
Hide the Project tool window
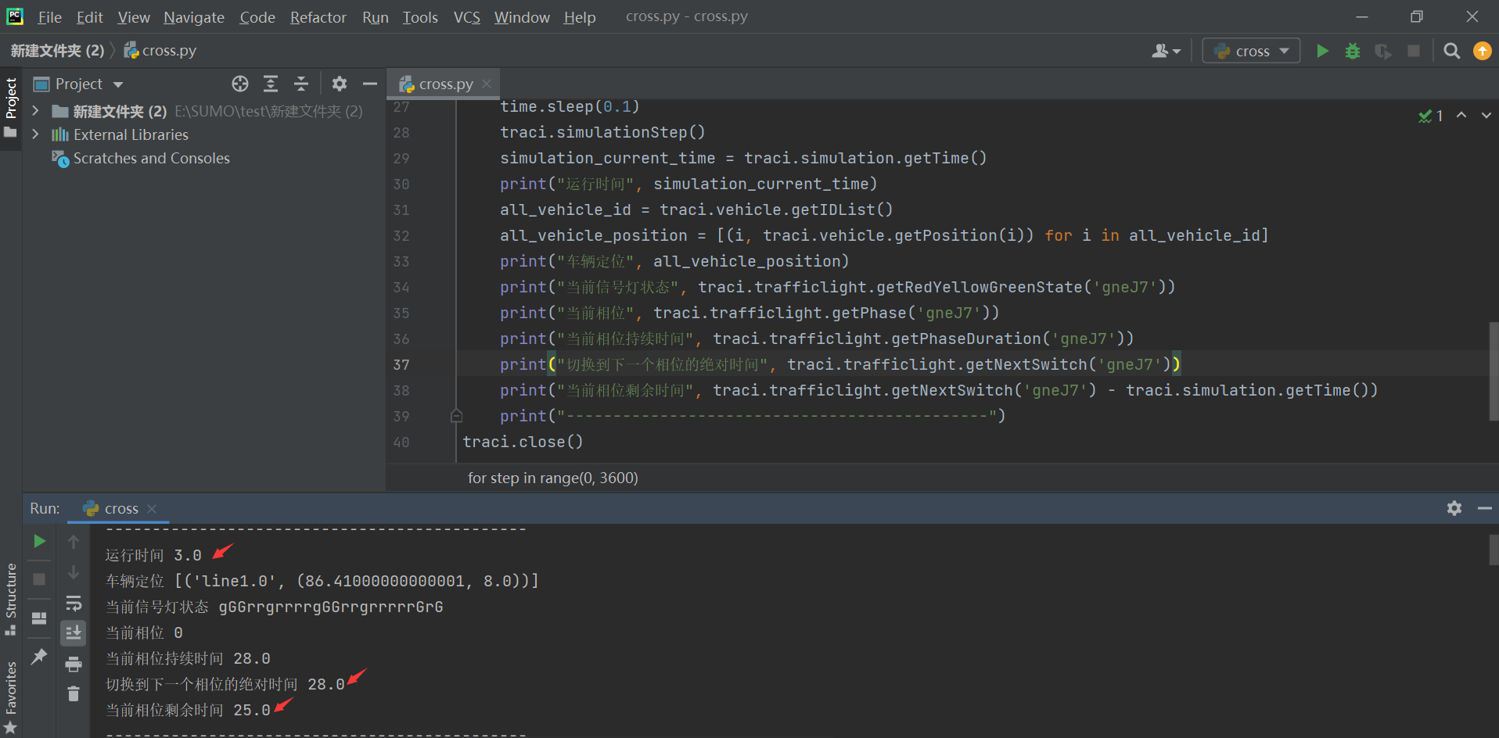pyautogui.click(x=370, y=84)
